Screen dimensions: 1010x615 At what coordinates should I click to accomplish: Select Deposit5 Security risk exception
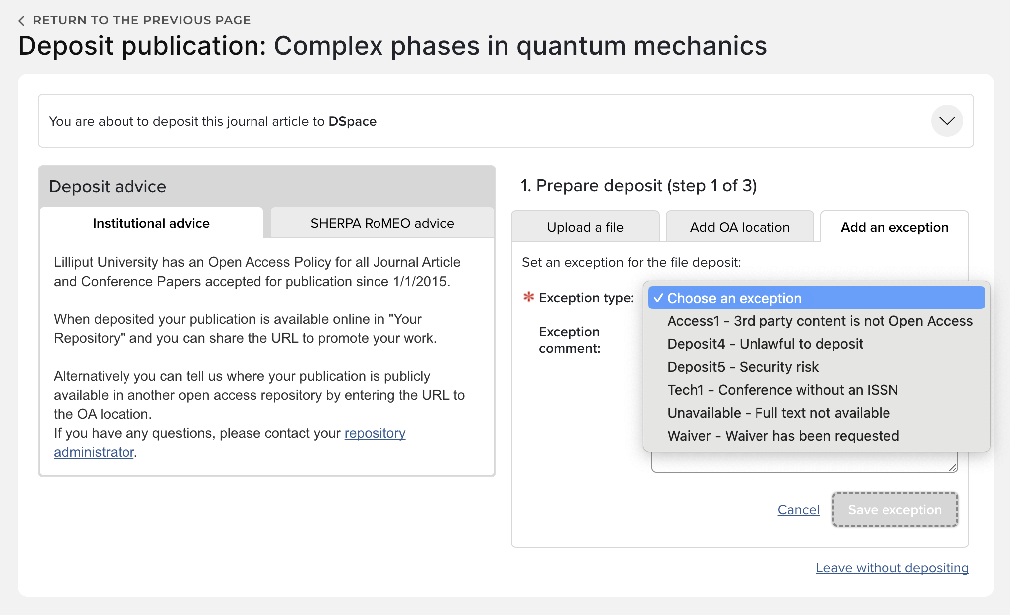(743, 367)
